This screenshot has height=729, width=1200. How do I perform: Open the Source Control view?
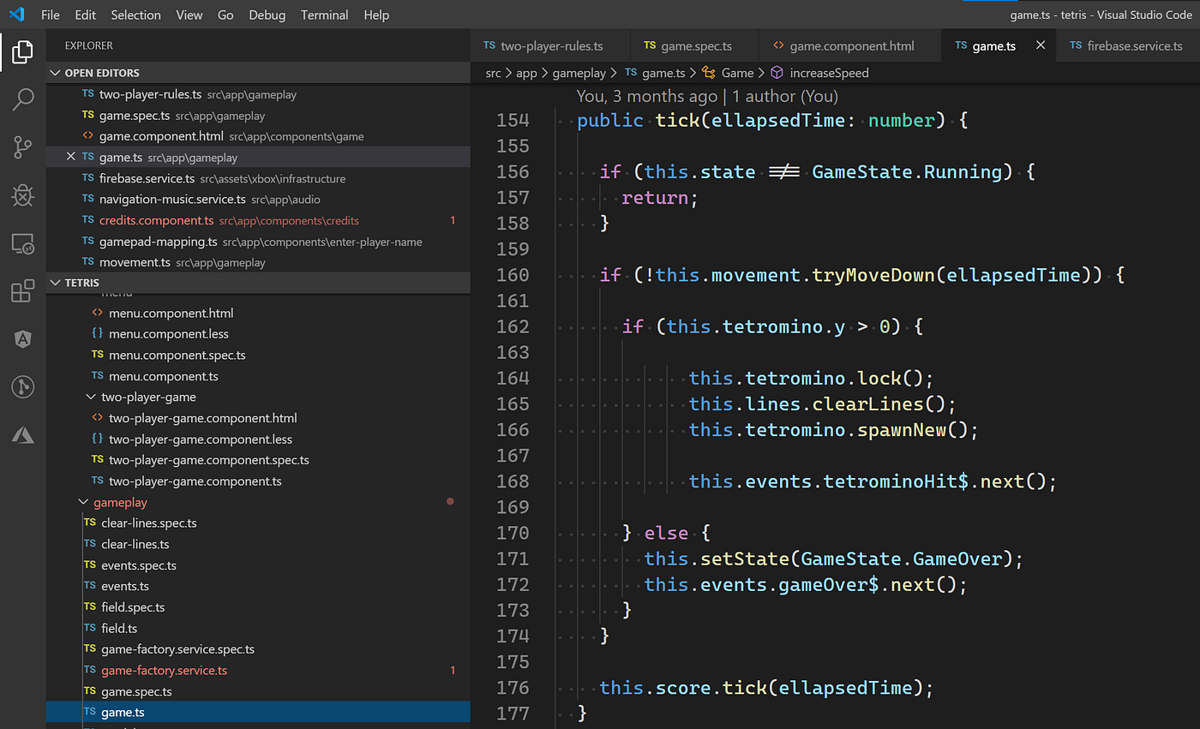pos(22,147)
